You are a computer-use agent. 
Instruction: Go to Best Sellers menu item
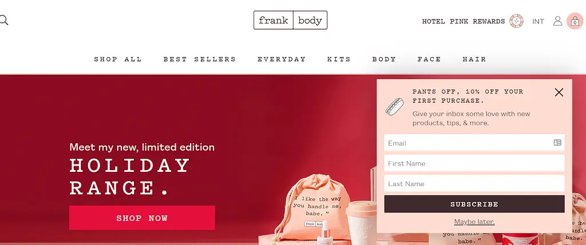(200, 59)
